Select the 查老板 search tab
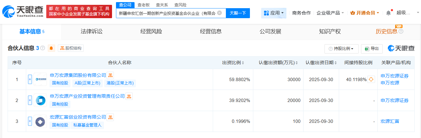The height and width of the screenshot is (138, 421). click(143, 5)
